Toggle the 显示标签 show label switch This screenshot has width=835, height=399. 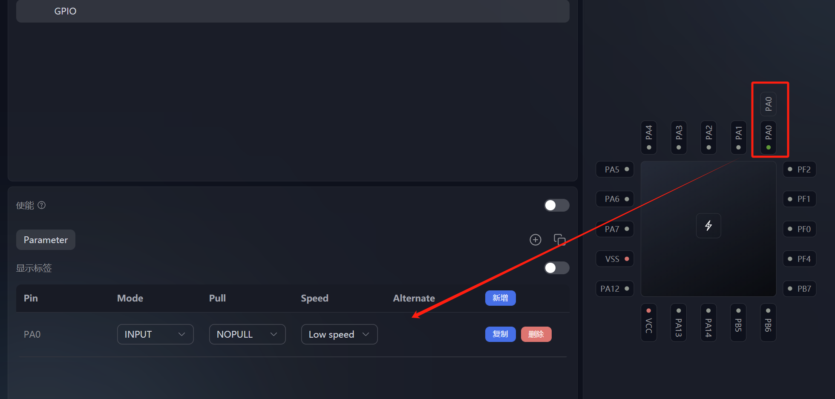(x=556, y=268)
